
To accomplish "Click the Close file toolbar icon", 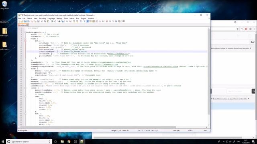I will tap(32, 21).
